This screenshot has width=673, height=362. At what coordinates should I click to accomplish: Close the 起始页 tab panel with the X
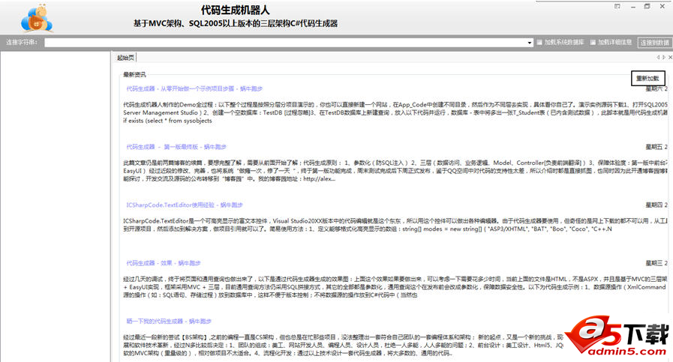(670, 57)
